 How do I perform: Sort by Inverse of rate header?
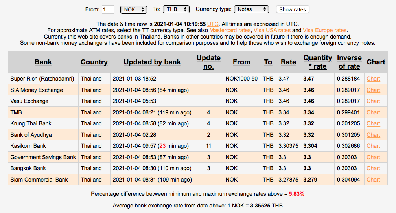[x=349, y=62]
